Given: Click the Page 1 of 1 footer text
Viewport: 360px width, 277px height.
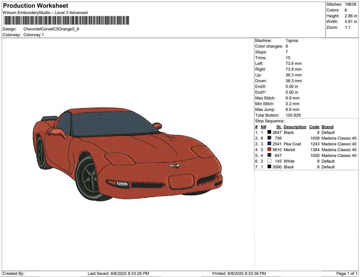Looking at the screenshot, I should [347, 273].
